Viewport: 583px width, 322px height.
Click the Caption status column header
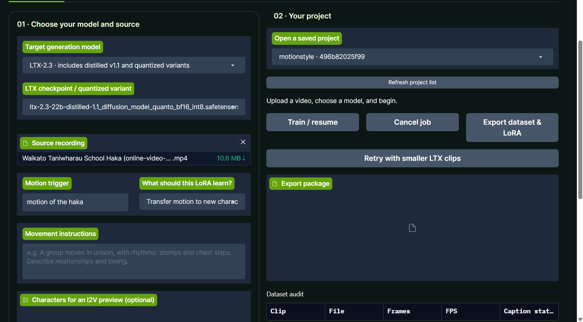coord(529,311)
